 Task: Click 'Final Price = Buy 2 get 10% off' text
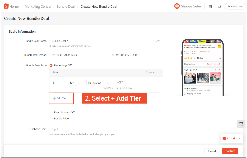tap(118, 88)
